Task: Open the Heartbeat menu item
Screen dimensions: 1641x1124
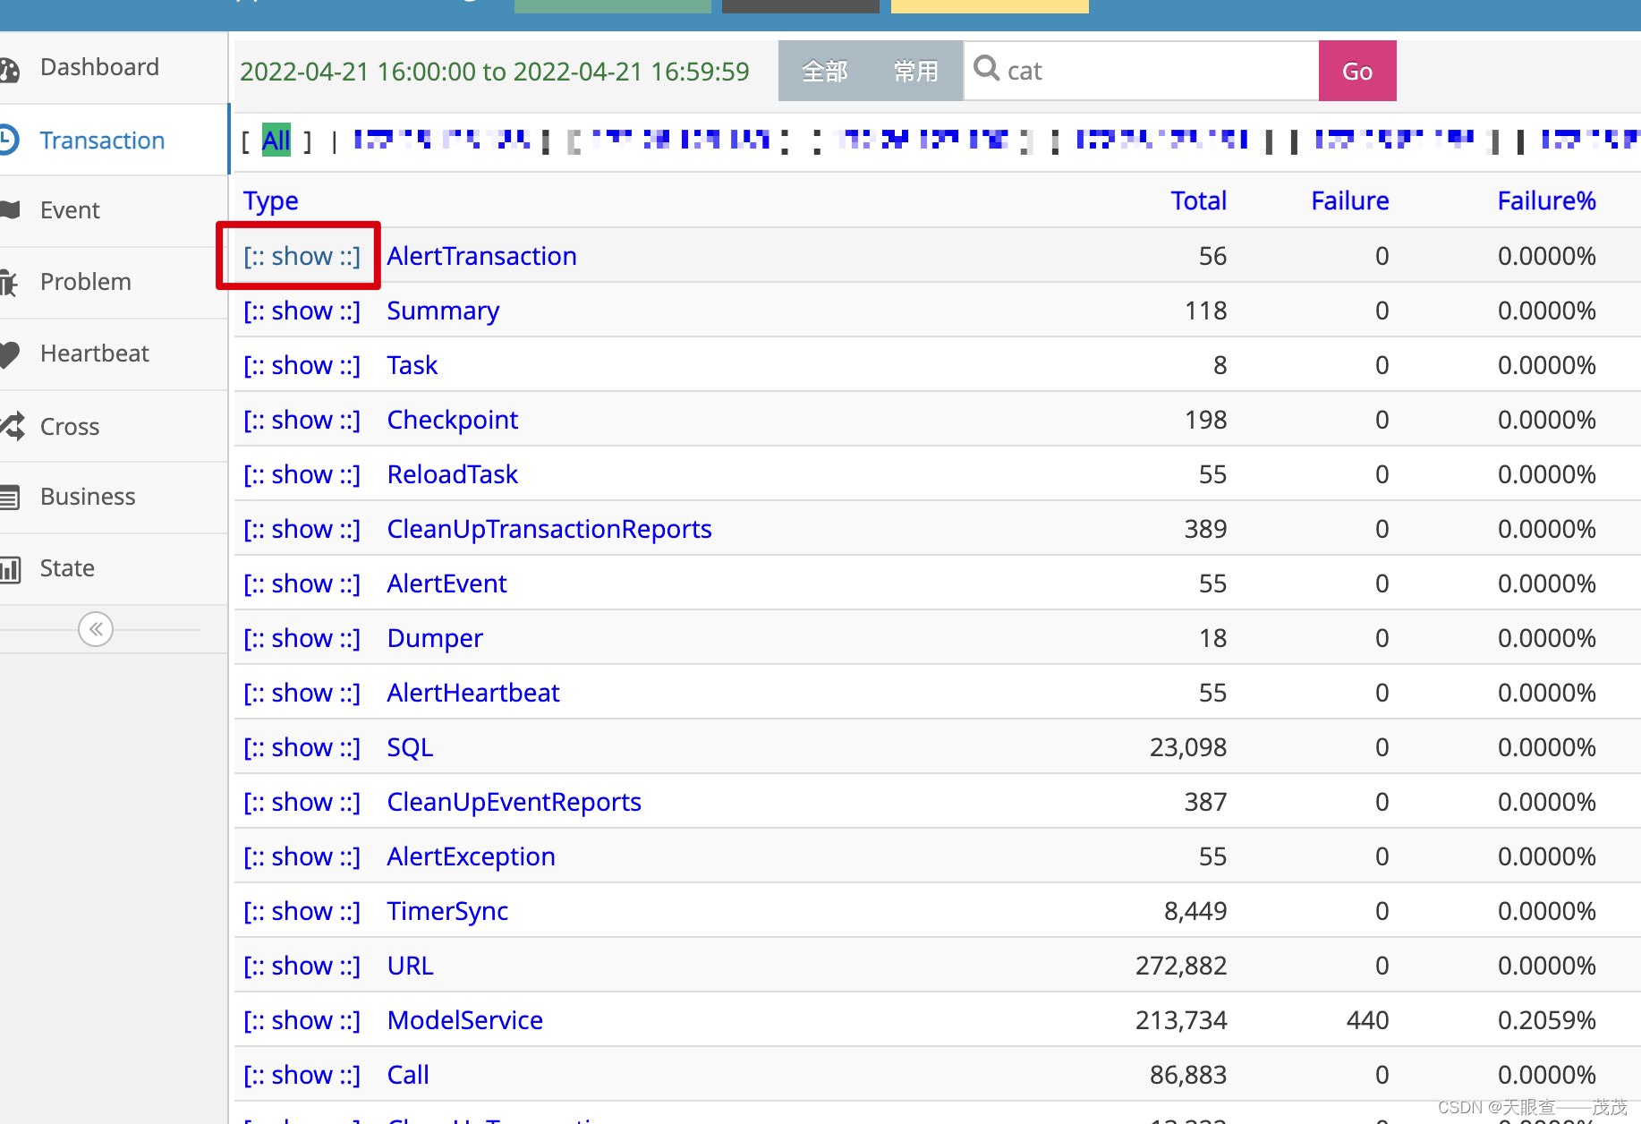Action: tap(95, 353)
